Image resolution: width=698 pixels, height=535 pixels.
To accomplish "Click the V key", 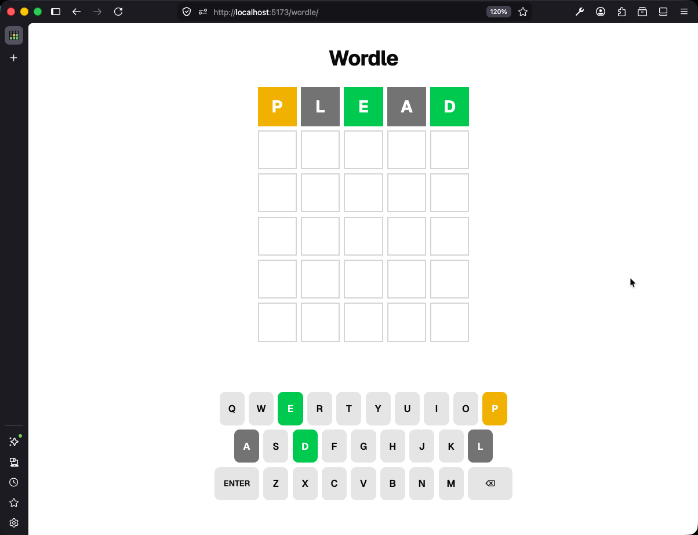I will [363, 483].
